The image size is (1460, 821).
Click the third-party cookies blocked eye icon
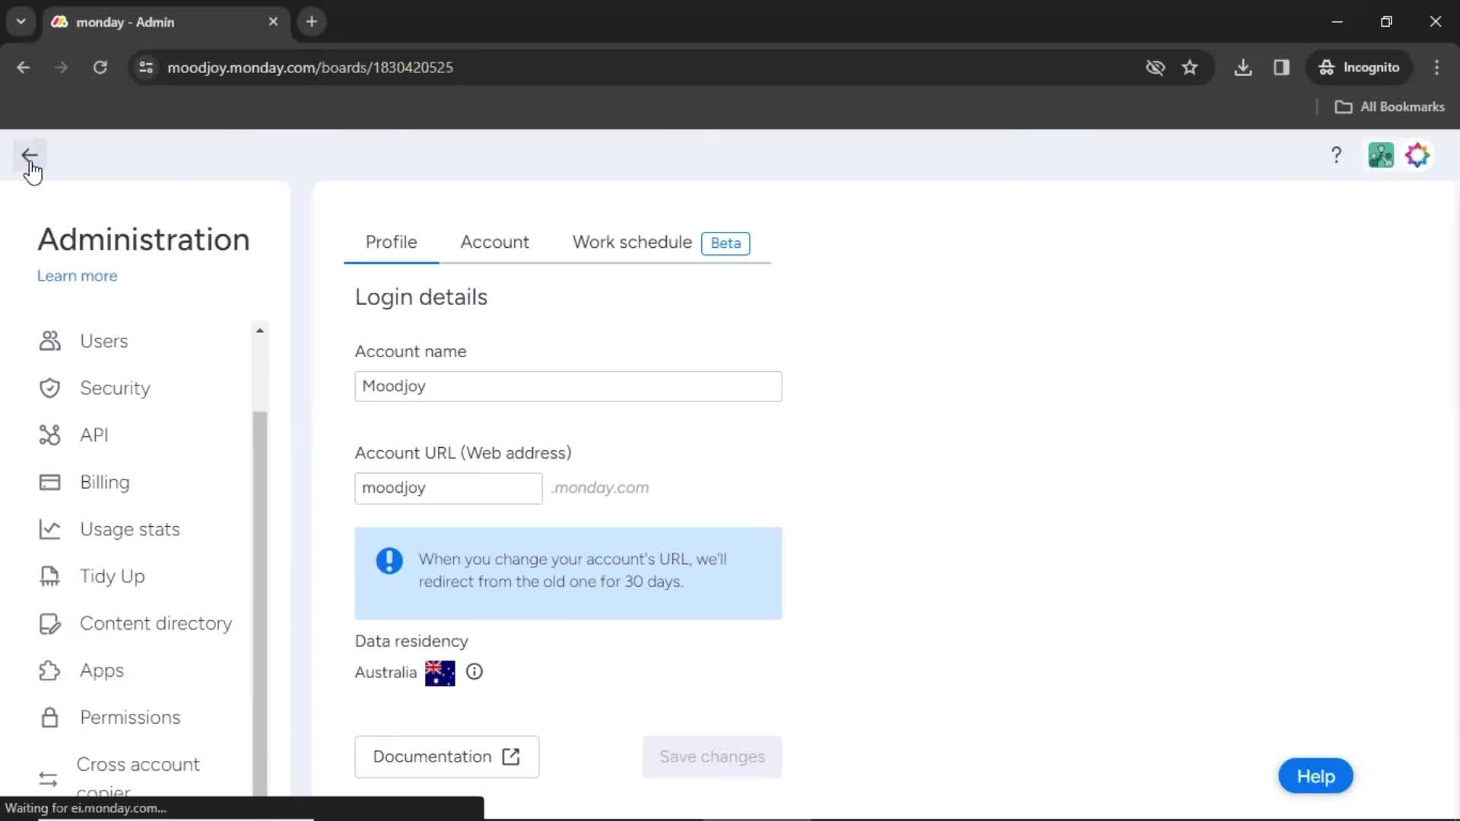pos(1155,68)
